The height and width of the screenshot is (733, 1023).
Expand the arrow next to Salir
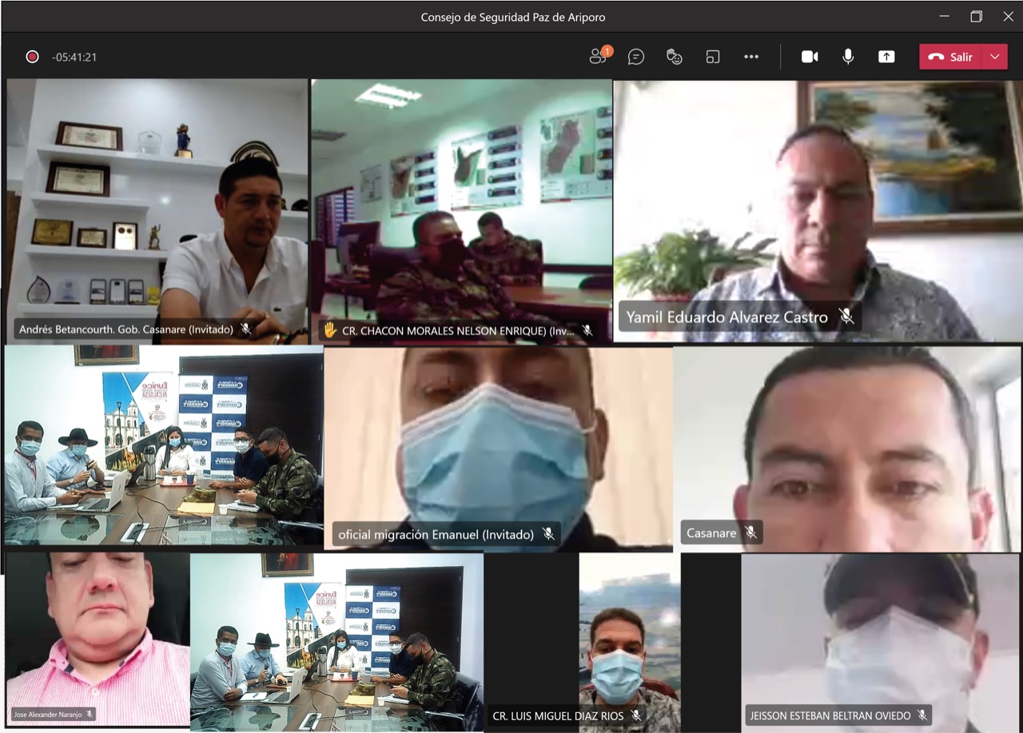(995, 57)
